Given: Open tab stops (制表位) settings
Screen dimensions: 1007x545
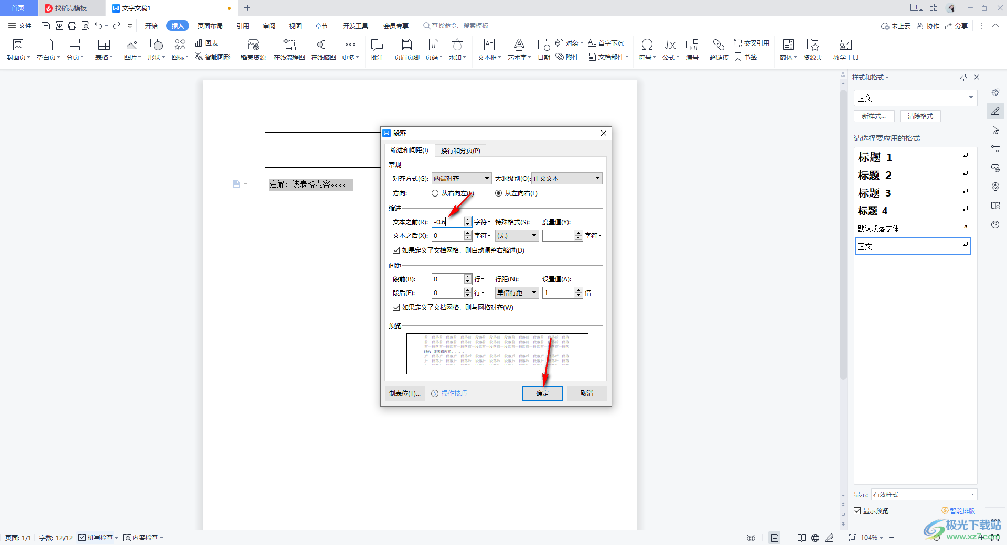Looking at the screenshot, I should coord(405,394).
